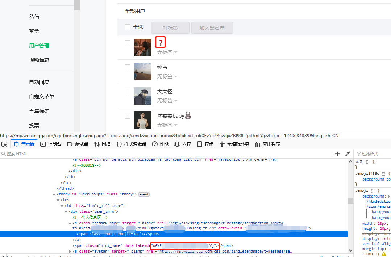This screenshot has width=391, height=257.
Task: Expand the a class avatar node
Action: [70, 252]
